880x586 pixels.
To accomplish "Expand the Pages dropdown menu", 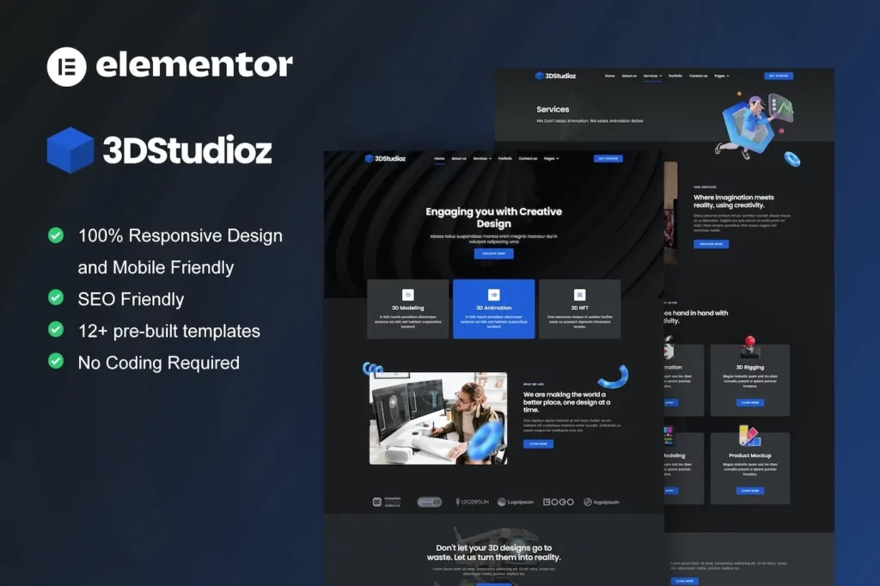I will 551,158.
